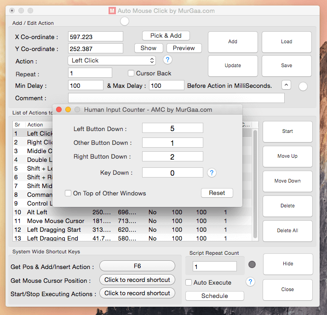
Task: Click the Load button
Action: [287, 42]
